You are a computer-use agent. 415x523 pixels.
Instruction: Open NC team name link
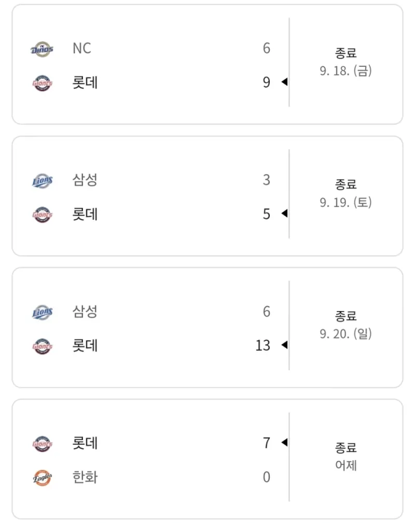(x=82, y=48)
